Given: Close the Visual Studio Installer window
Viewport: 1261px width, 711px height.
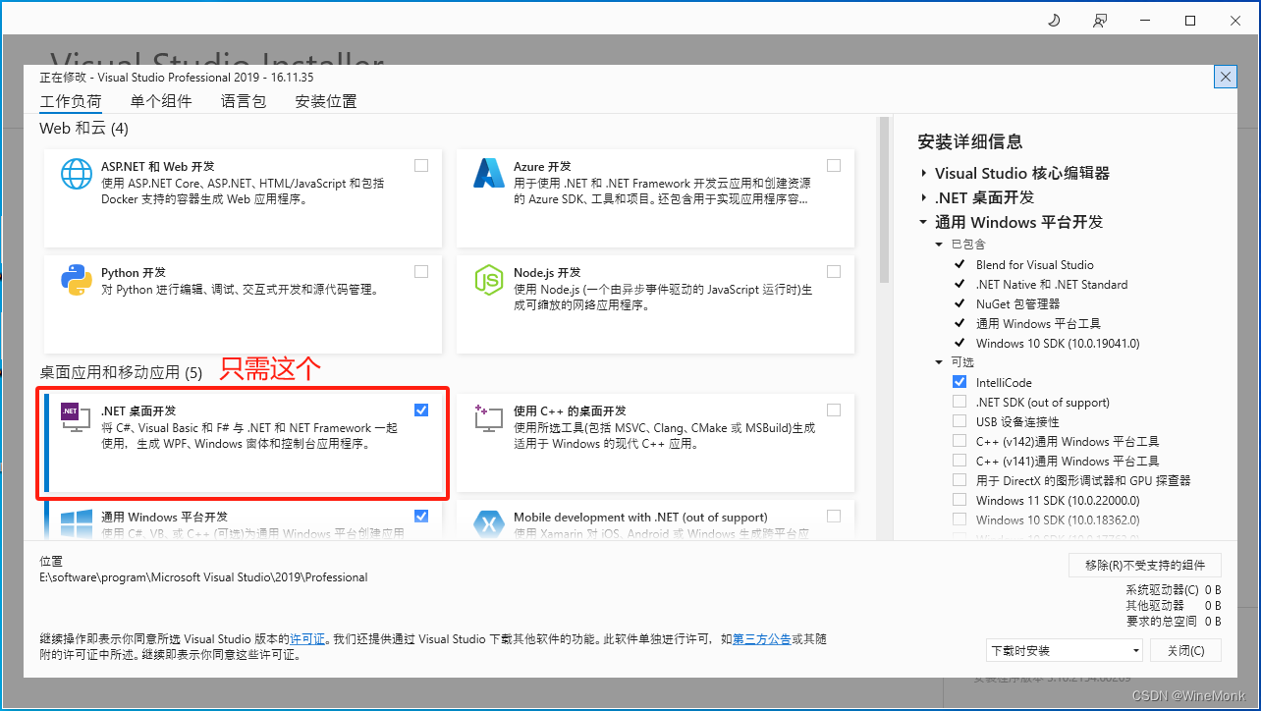Looking at the screenshot, I should (1235, 21).
